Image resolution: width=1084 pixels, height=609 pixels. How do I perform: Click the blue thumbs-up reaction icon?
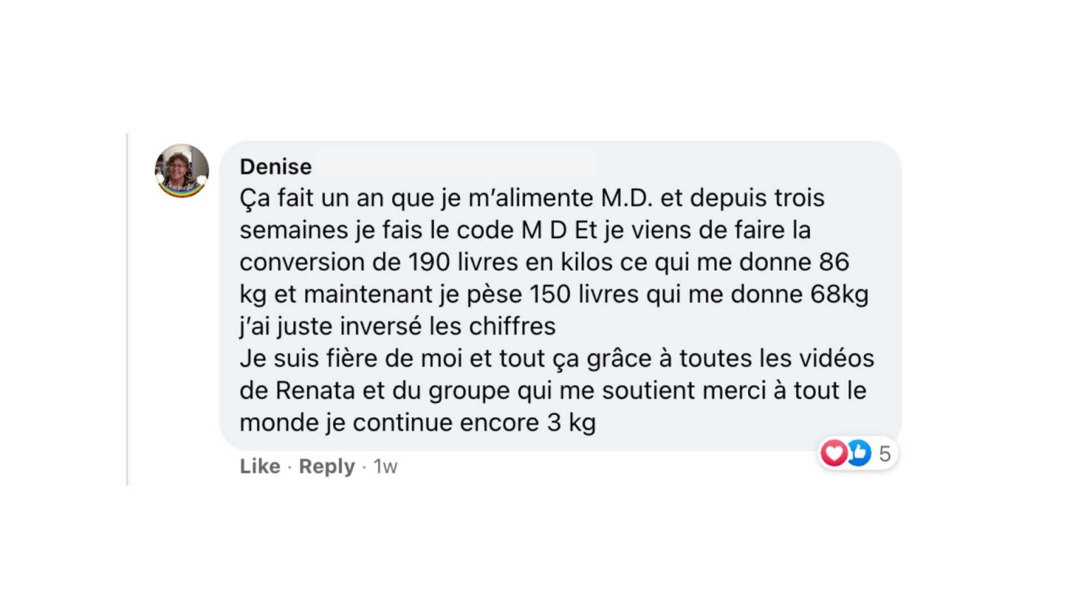click(x=858, y=453)
